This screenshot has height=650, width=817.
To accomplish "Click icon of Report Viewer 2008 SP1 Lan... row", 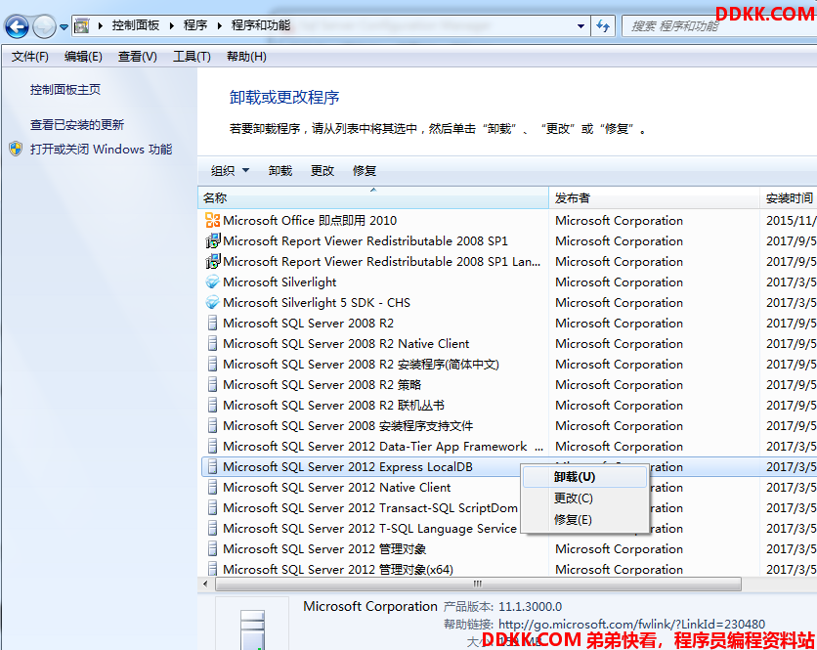I will [213, 261].
